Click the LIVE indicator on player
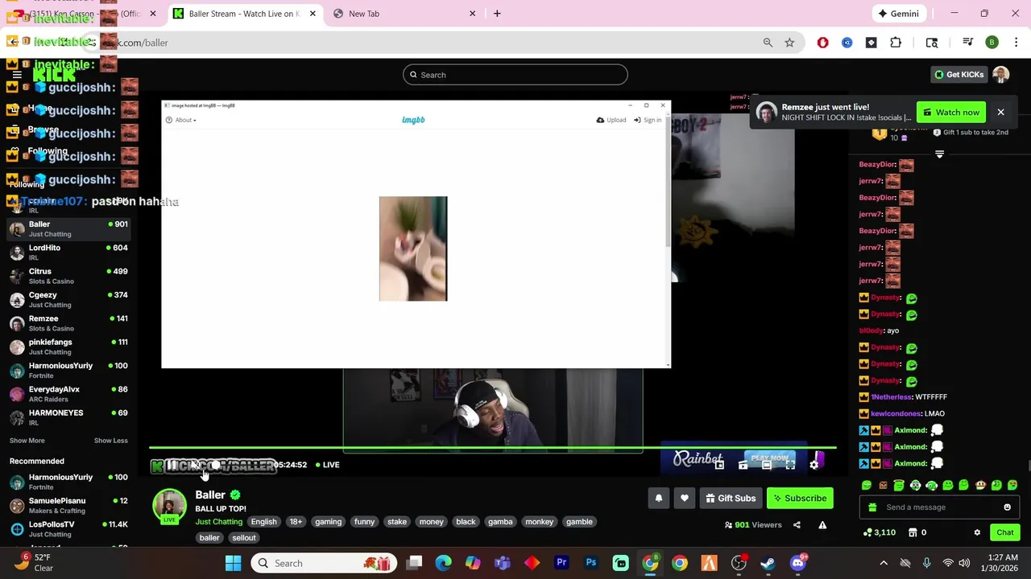 (x=327, y=465)
